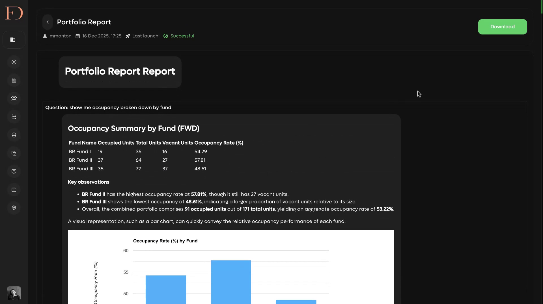Click the 'Vacant Units' column header

[x=178, y=143]
